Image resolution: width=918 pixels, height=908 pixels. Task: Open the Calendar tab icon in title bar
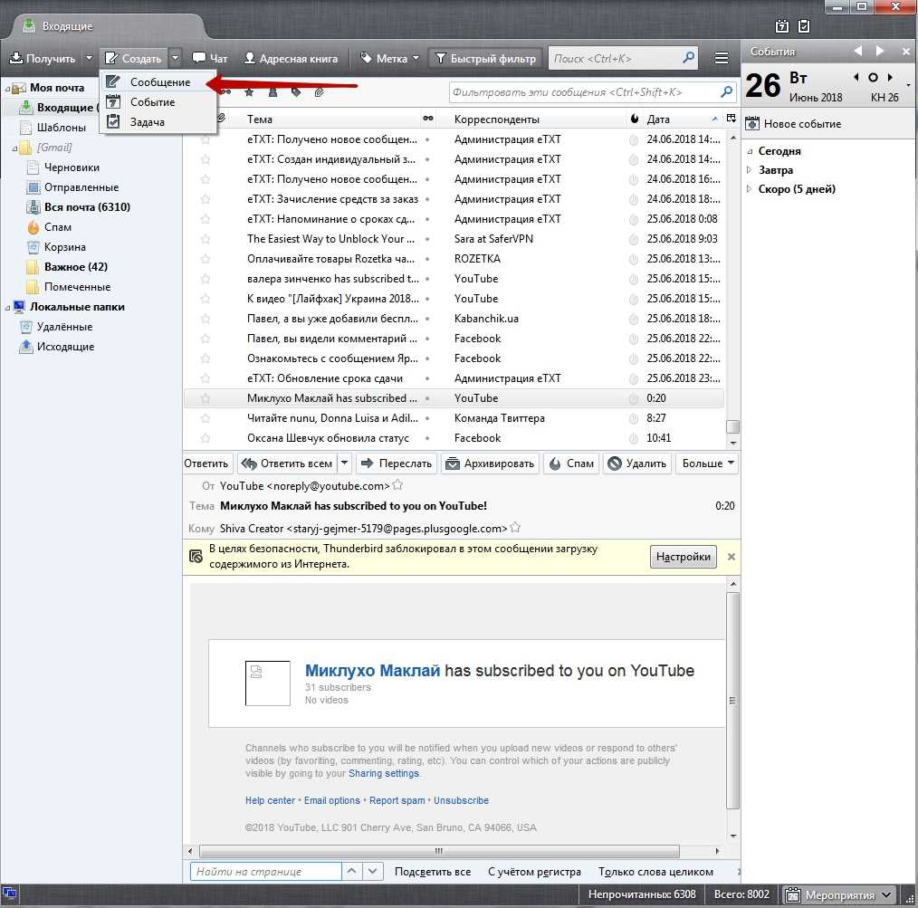[781, 26]
